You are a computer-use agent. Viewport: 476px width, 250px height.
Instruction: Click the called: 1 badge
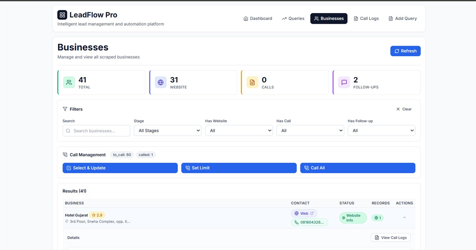[146, 155]
